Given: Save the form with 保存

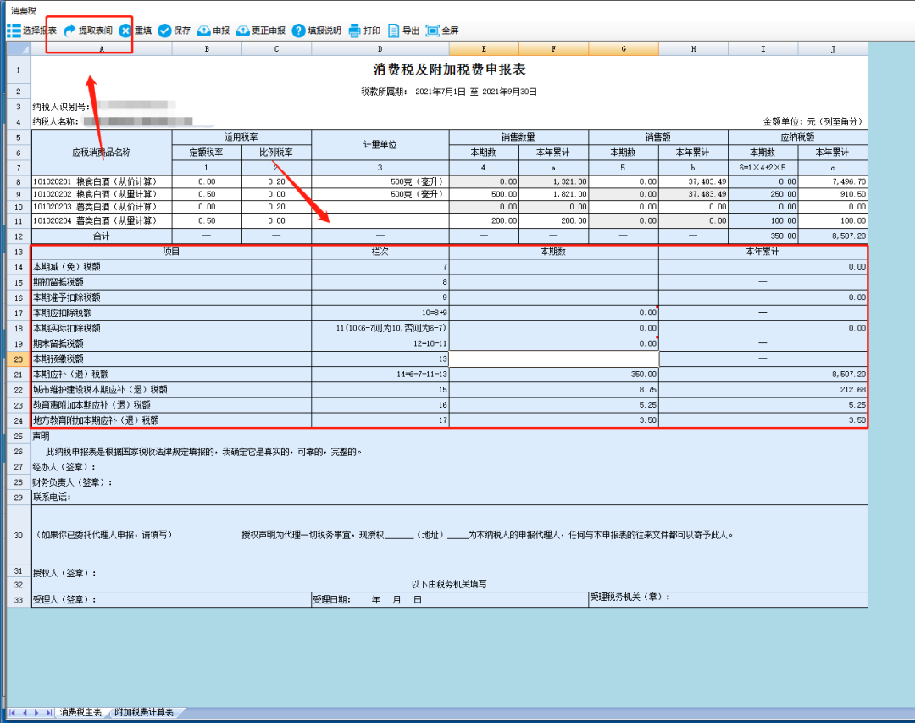Looking at the screenshot, I should tap(175, 31).
